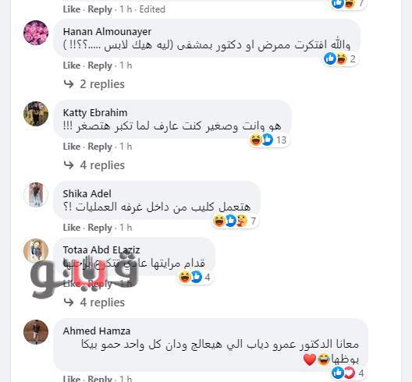Reply to Shika Adel's comment
The width and height of the screenshot is (412, 382).
point(100,228)
